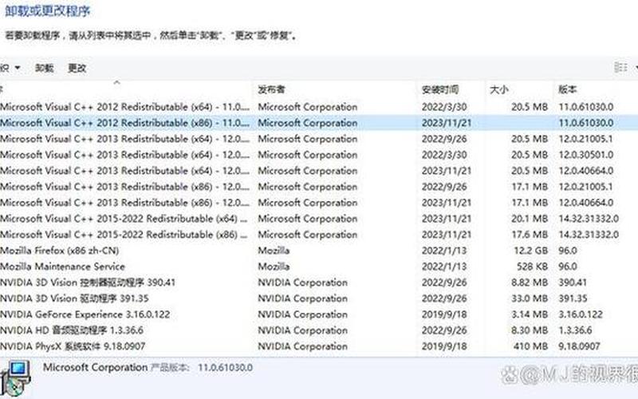Click NVIDIA Corporation publisher in GeForce Experience row
Image resolution: width=638 pixels, height=399 pixels.
[x=303, y=314]
